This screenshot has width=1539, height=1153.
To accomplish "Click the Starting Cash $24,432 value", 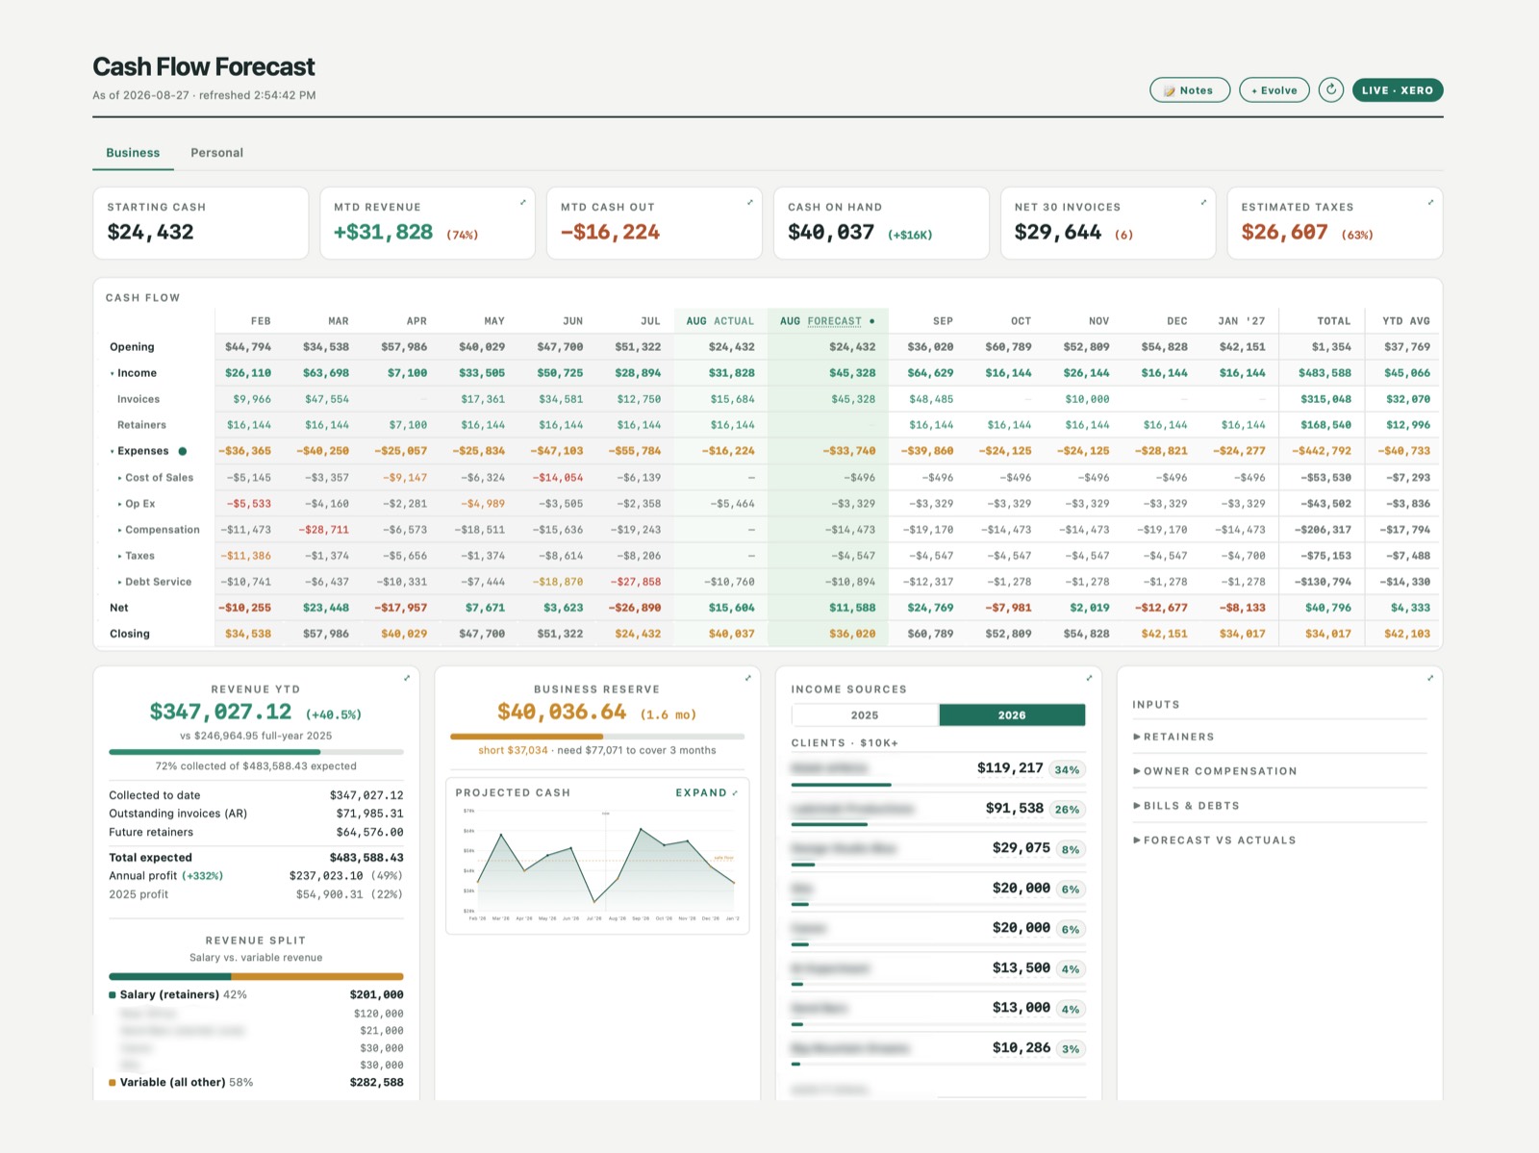I will pos(150,232).
